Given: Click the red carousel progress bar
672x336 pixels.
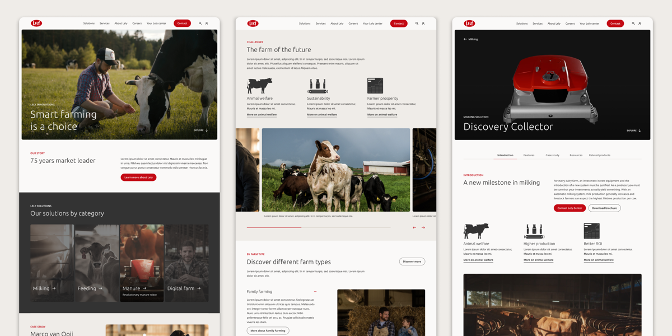Looking at the screenshot, I should pos(274,227).
